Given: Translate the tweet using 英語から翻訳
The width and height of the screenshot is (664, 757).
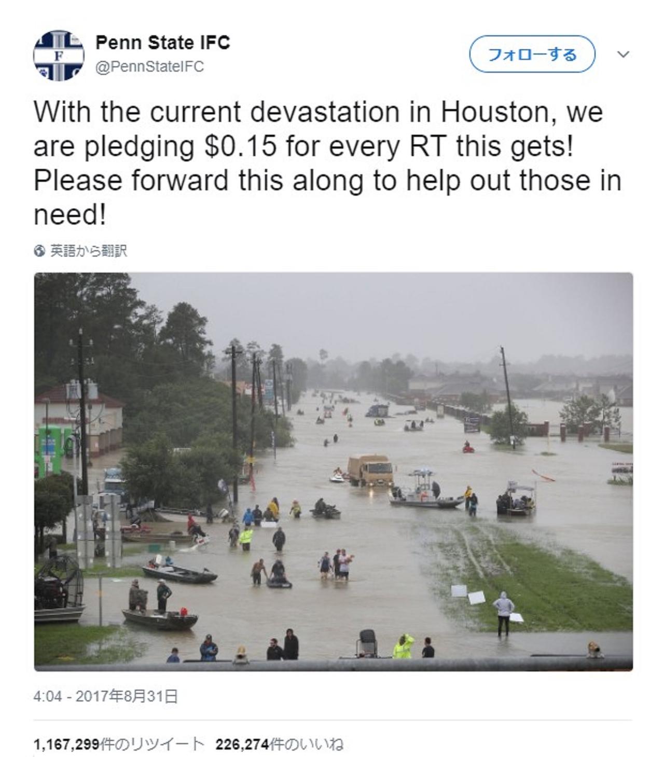Looking at the screenshot, I should [x=89, y=252].
